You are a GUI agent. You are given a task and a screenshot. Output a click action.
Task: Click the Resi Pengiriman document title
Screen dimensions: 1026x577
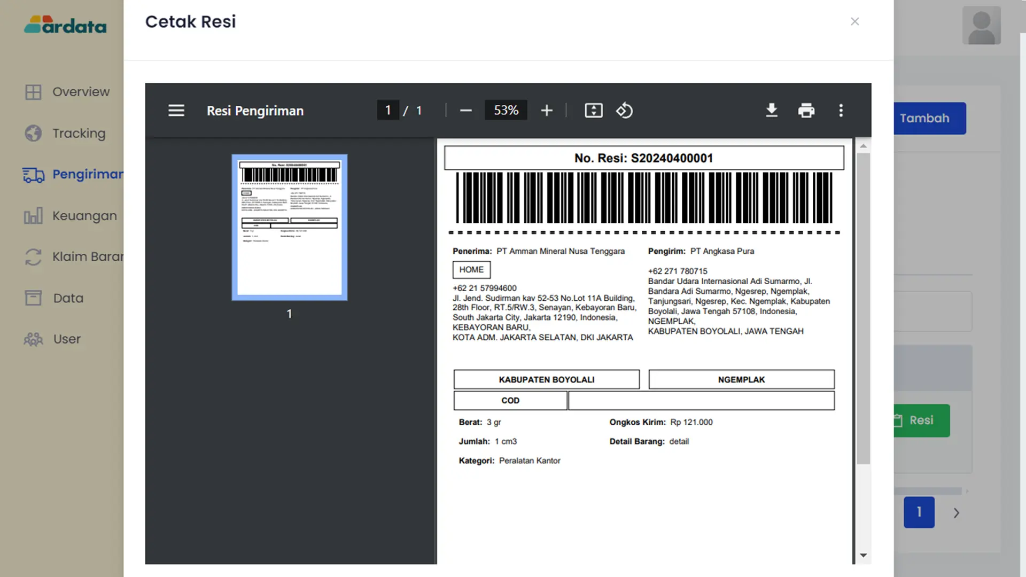(x=255, y=111)
